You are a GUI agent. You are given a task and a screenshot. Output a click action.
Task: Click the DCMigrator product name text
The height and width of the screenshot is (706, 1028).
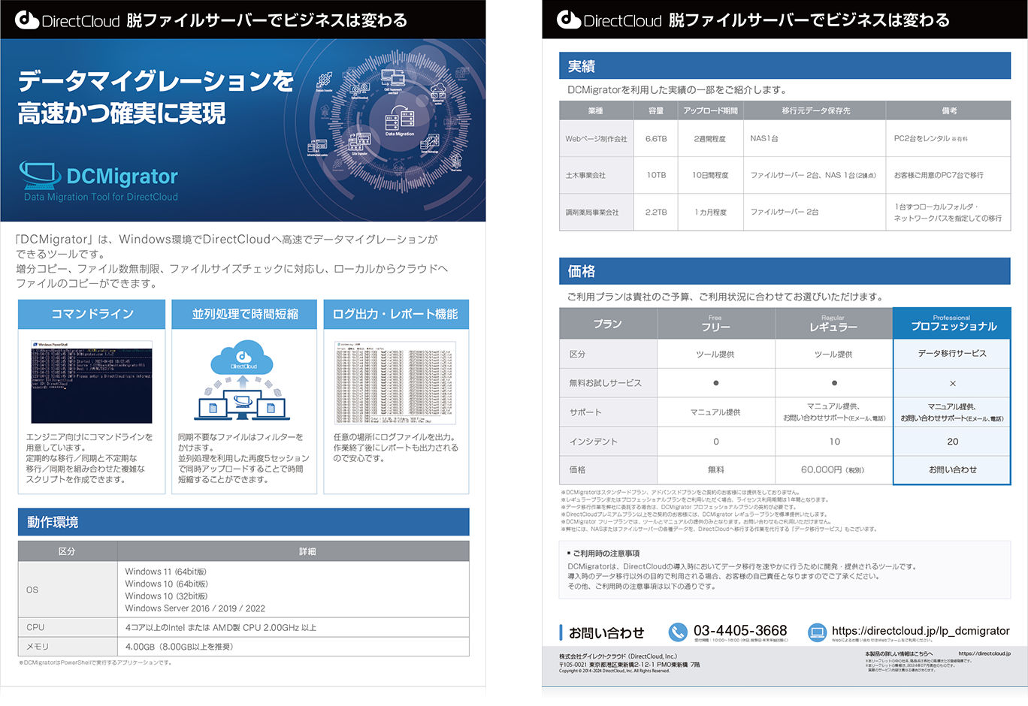(x=122, y=176)
